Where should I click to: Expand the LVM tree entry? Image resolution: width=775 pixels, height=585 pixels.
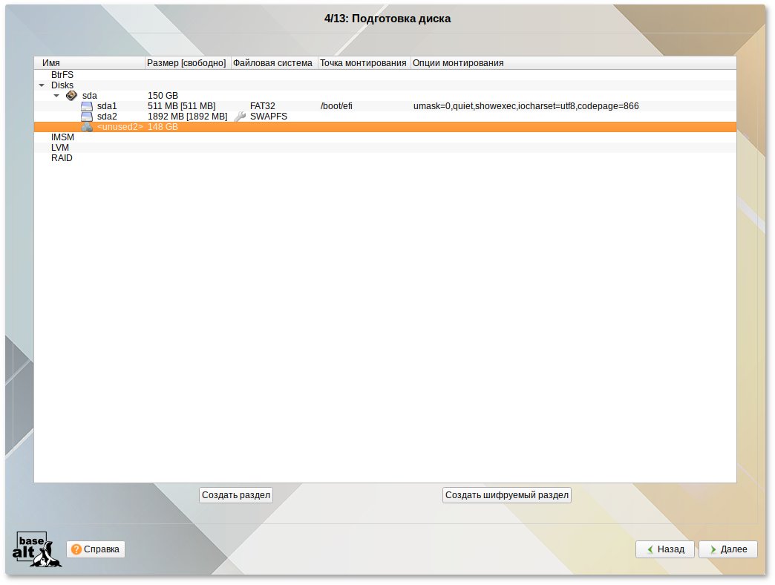59,147
